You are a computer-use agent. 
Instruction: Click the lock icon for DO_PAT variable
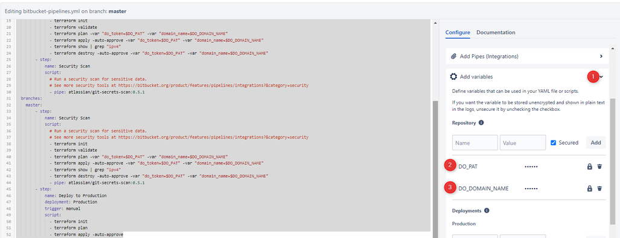(x=590, y=166)
